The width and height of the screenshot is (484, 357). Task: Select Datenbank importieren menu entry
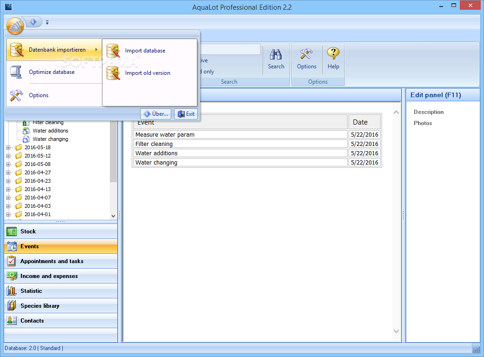coord(54,50)
